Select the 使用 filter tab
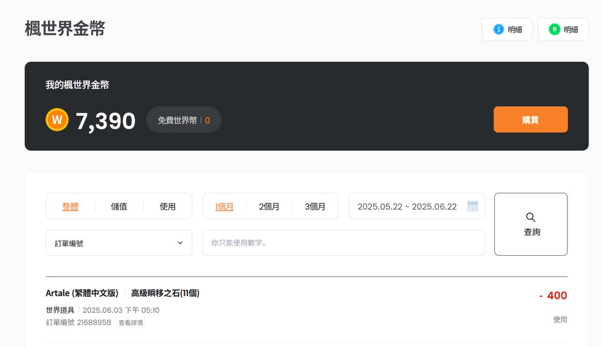Screen dimensions: 602x347 tap(168, 206)
